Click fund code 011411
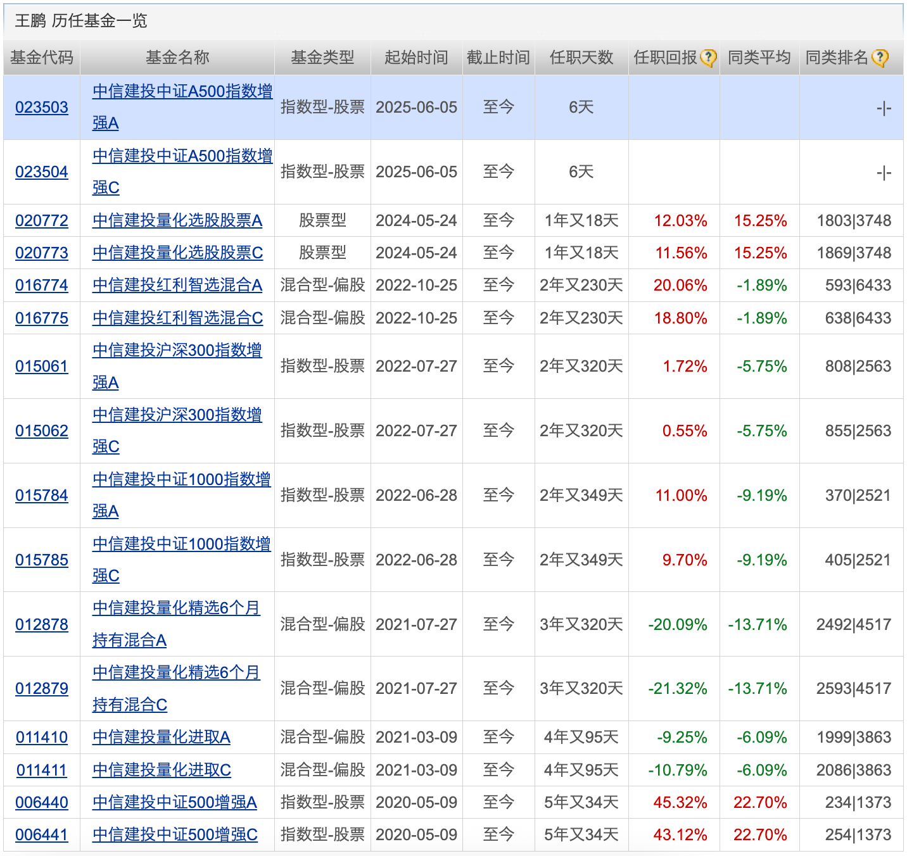 [x=42, y=770]
